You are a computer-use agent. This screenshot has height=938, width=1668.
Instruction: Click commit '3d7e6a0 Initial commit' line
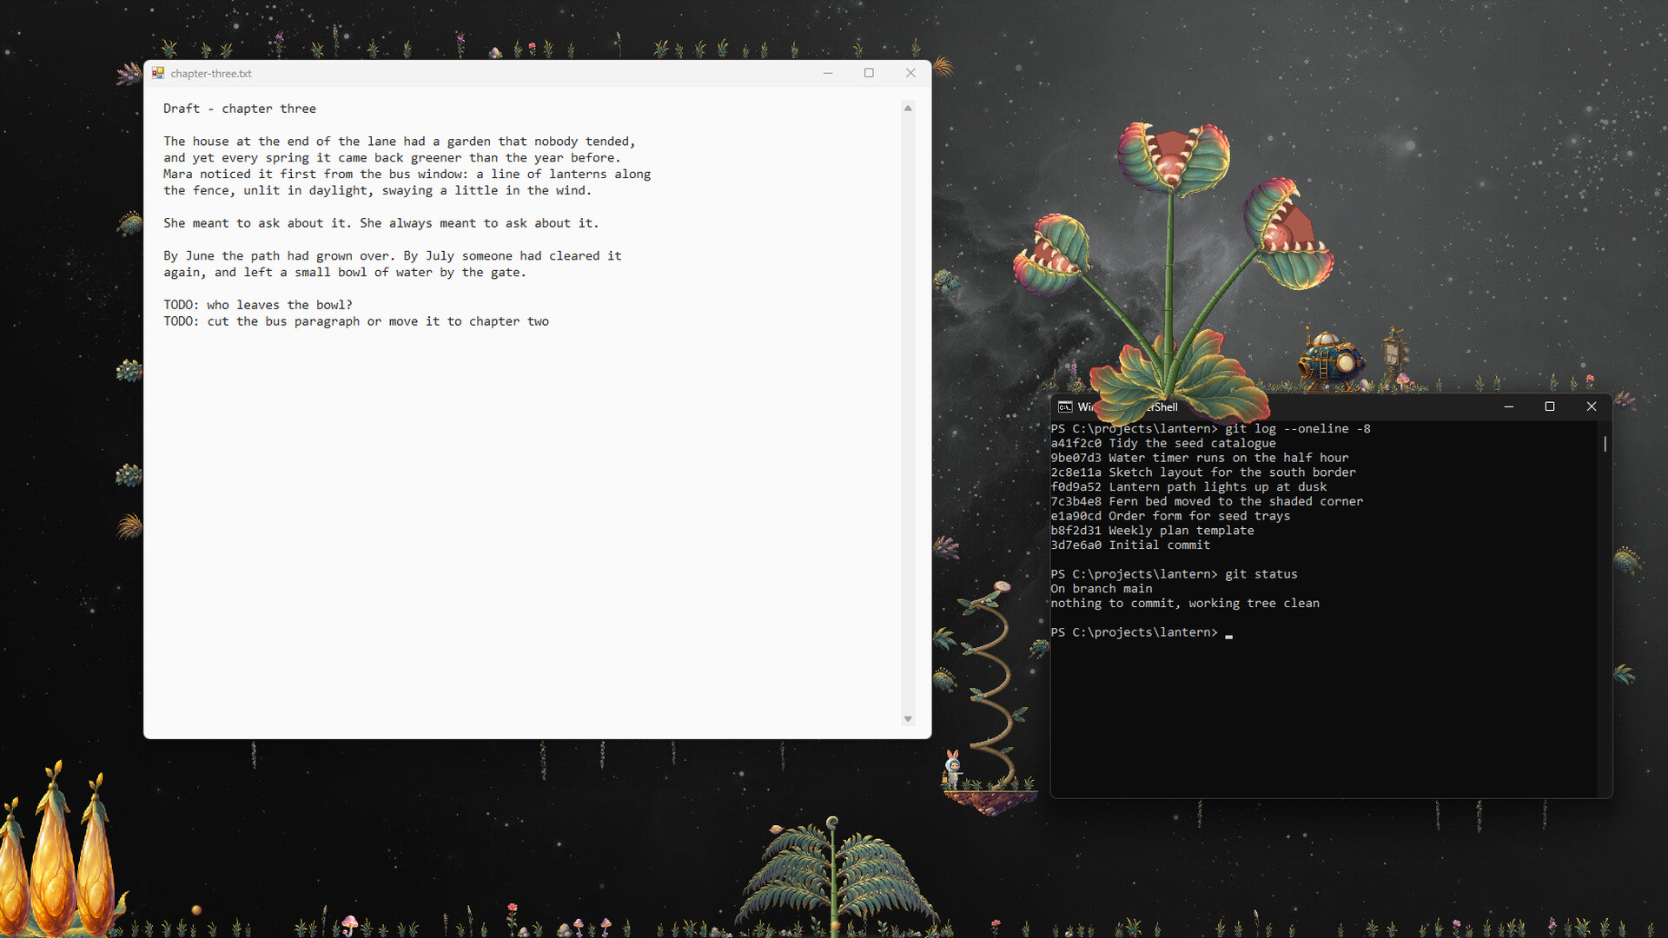[1130, 545]
